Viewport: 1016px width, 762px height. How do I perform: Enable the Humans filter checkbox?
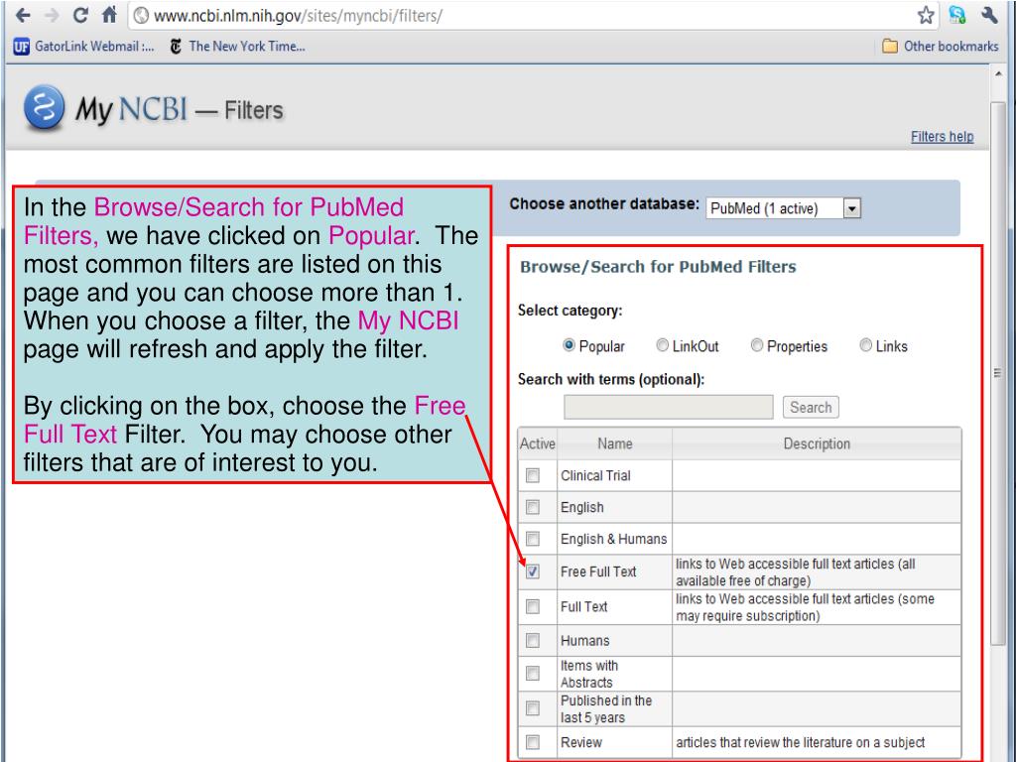pyautogui.click(x=533, y=641)
